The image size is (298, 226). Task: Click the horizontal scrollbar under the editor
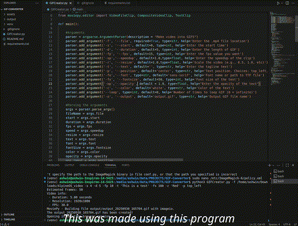pyautogui.click(x=120, y=160)
